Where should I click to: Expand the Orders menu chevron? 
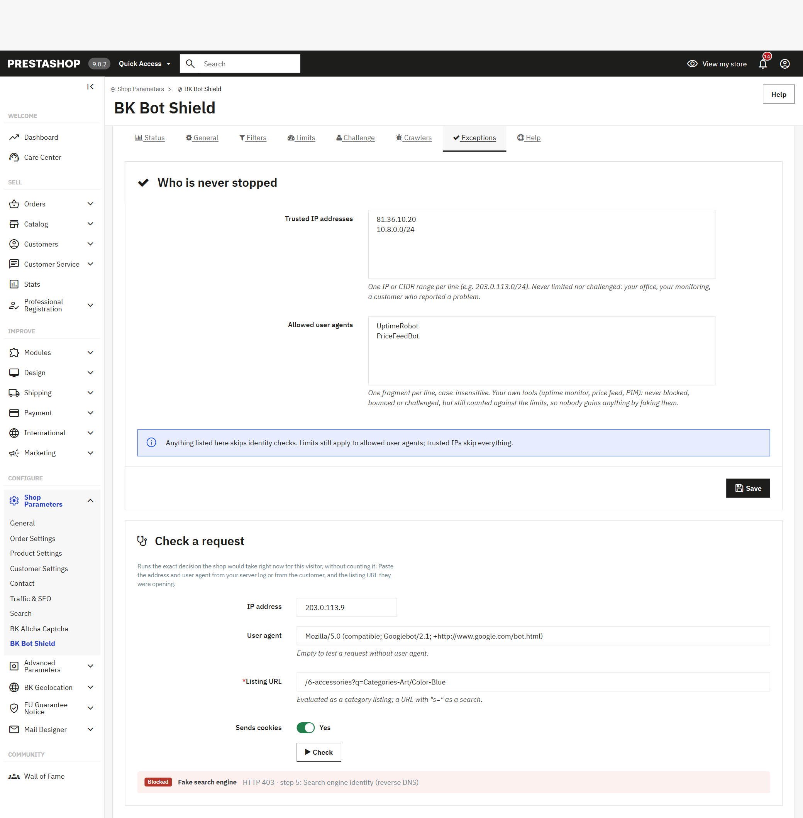click(x=90, y=204)
